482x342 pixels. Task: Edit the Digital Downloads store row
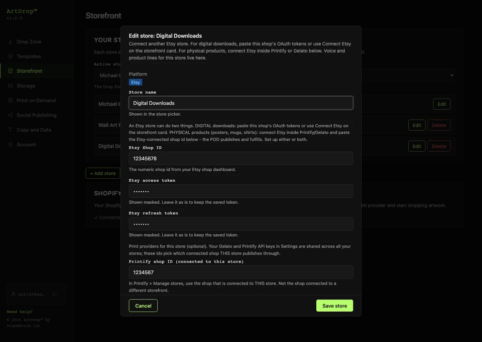417,147
